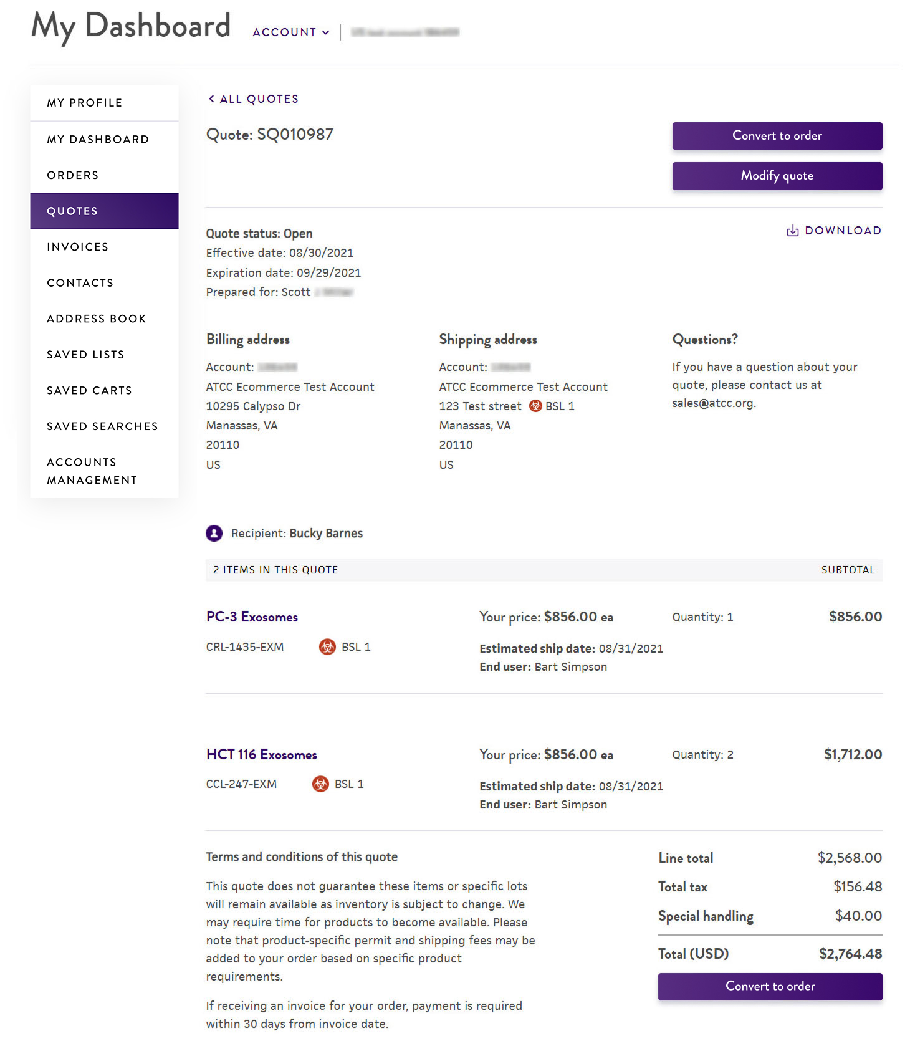Click the Saved Searches sidebar item

tap(102, 426)
